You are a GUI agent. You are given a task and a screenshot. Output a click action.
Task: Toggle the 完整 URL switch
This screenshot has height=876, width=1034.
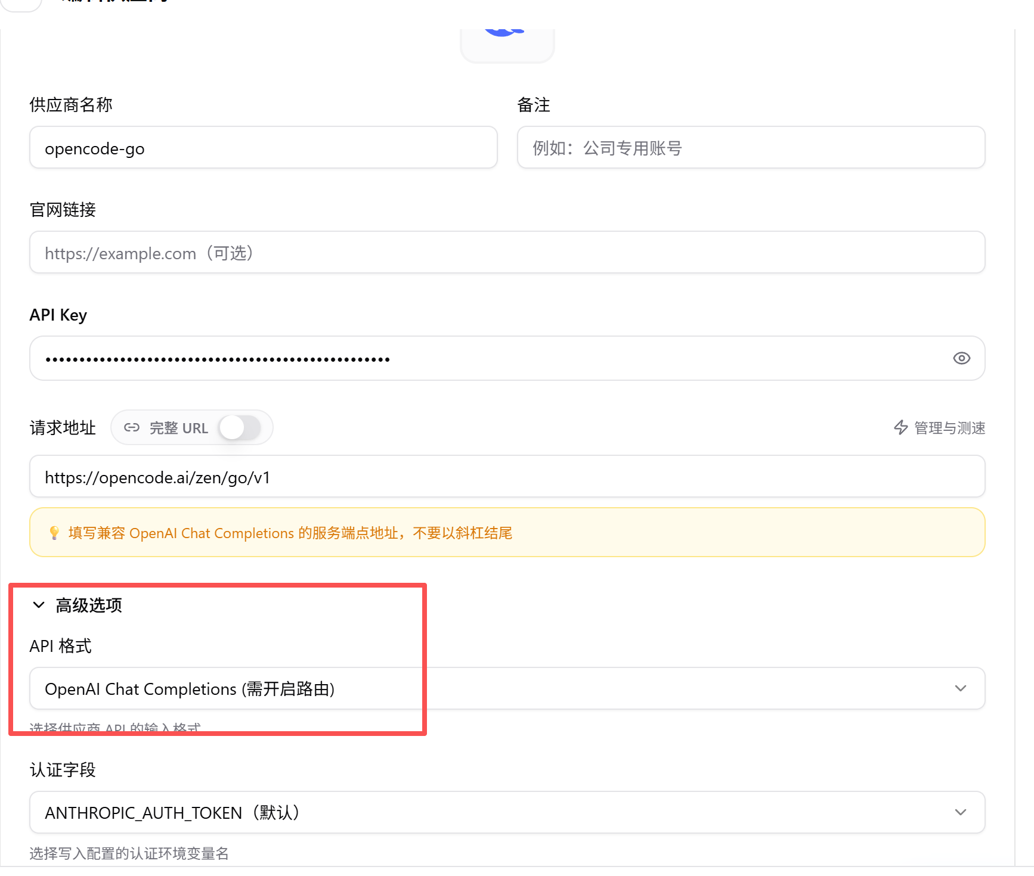click(x=240, y=428)
